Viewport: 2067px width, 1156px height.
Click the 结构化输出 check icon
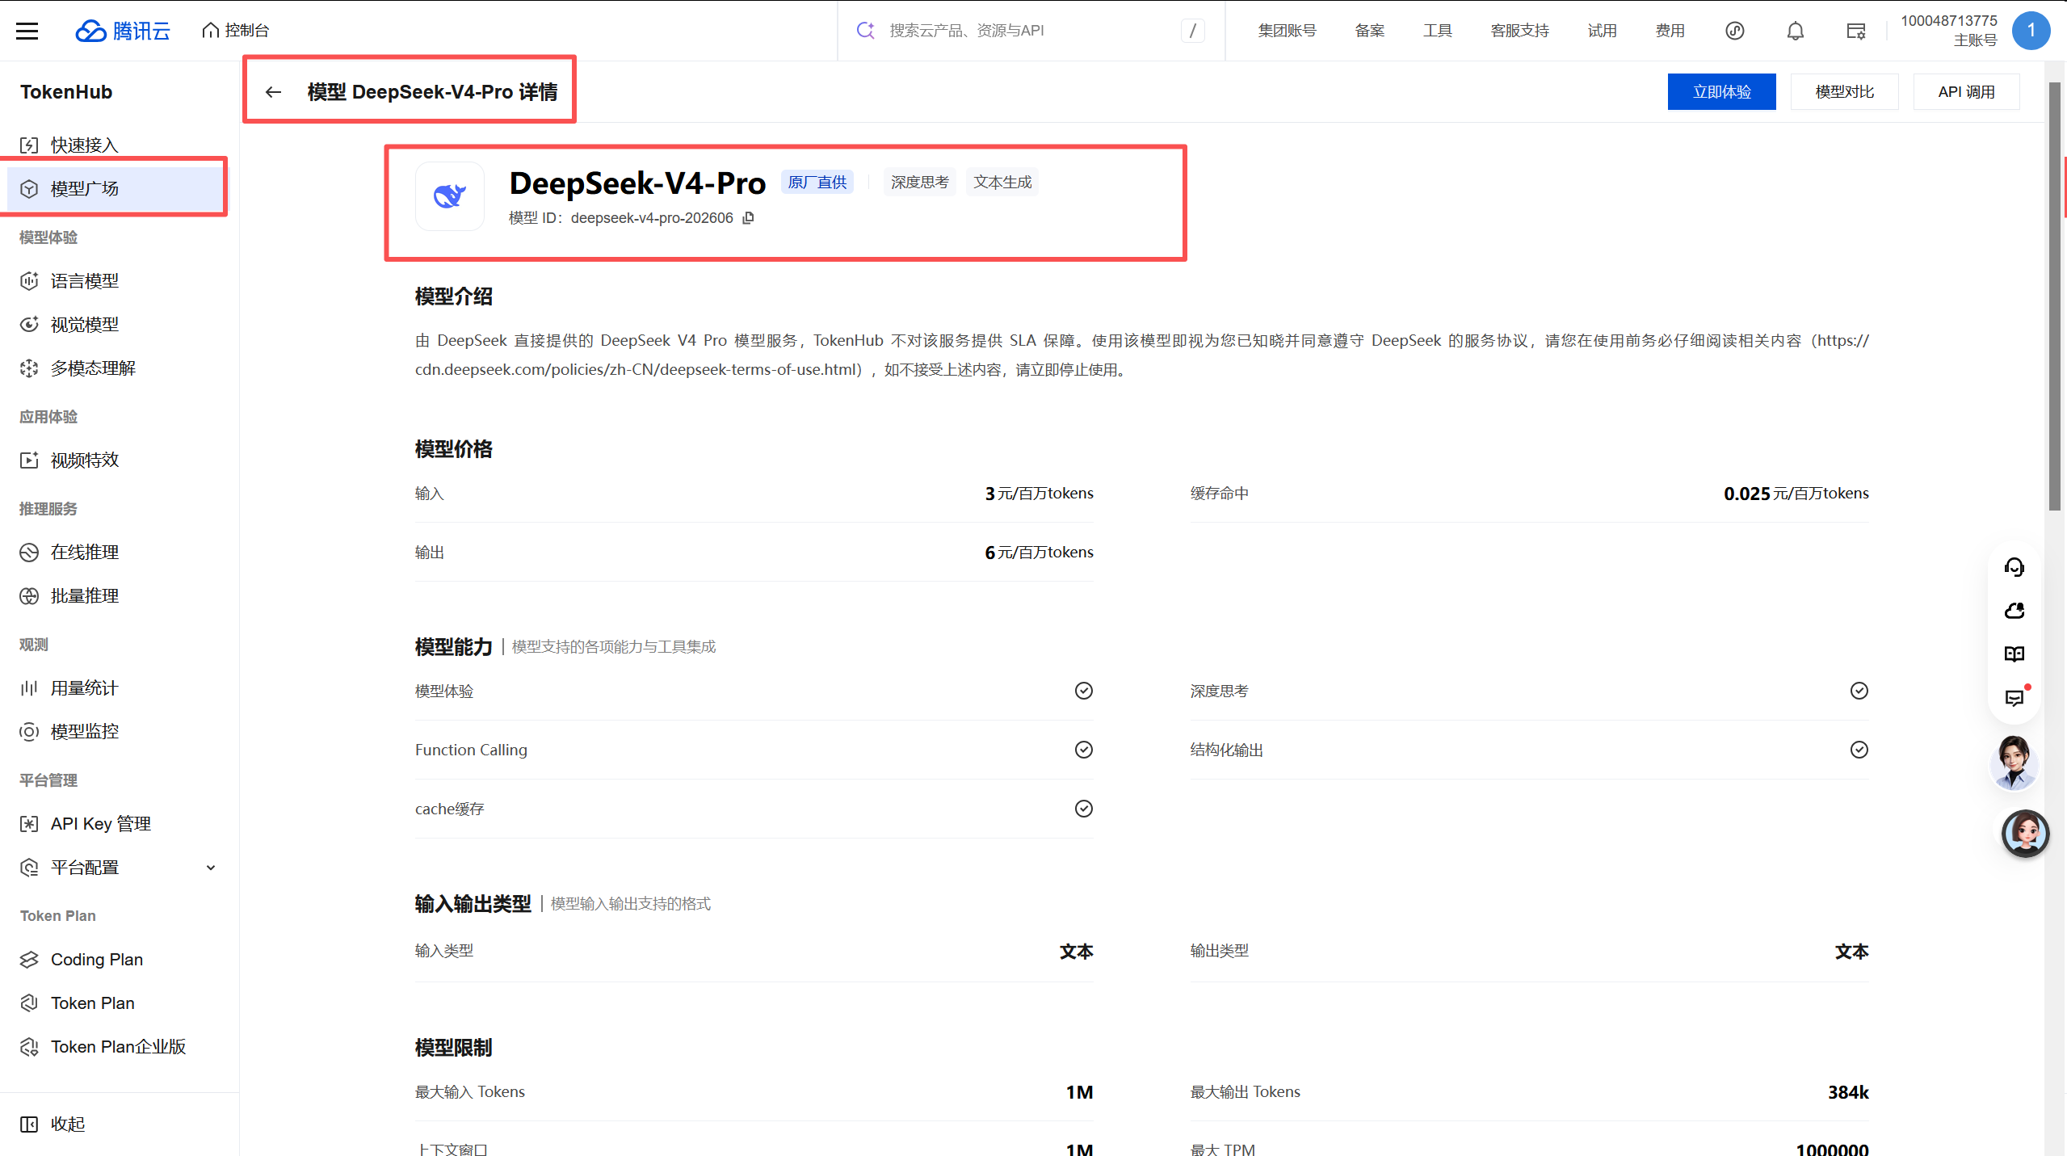pyautogui.click(x=1859, y=750)
